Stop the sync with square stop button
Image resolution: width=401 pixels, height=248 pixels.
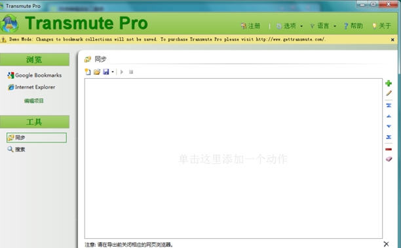point(131,72)
